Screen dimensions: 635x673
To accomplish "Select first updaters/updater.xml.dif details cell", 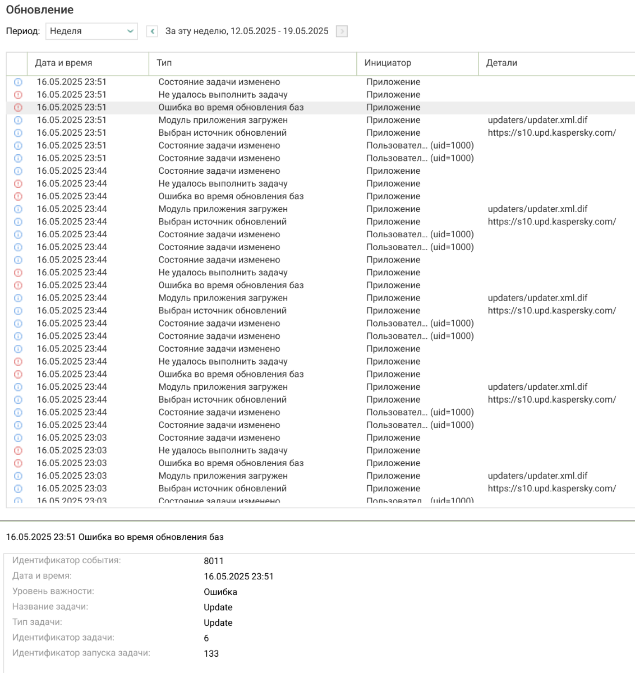I will (x=537, y=120).
